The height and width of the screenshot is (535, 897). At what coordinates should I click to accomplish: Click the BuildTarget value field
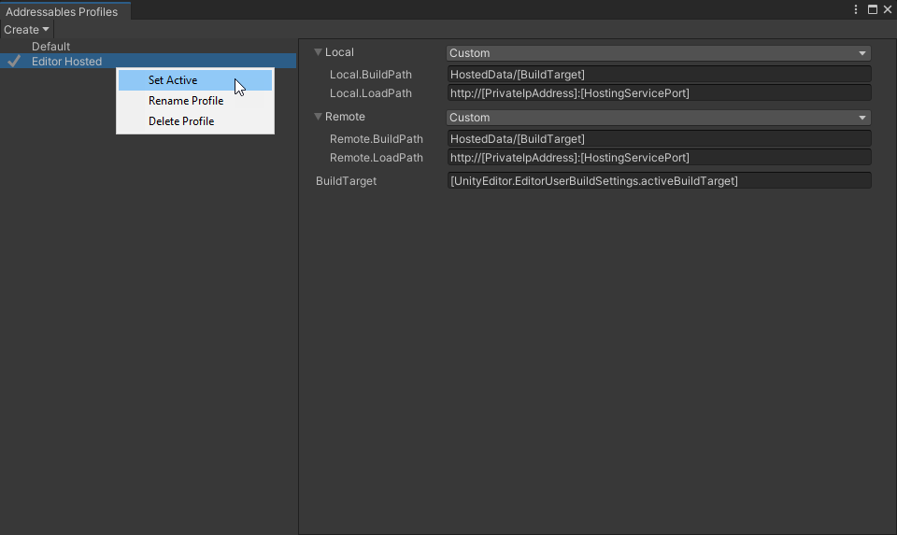[x=658, y=181]
